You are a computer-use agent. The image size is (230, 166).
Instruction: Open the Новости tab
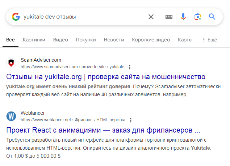click(114, 40)
